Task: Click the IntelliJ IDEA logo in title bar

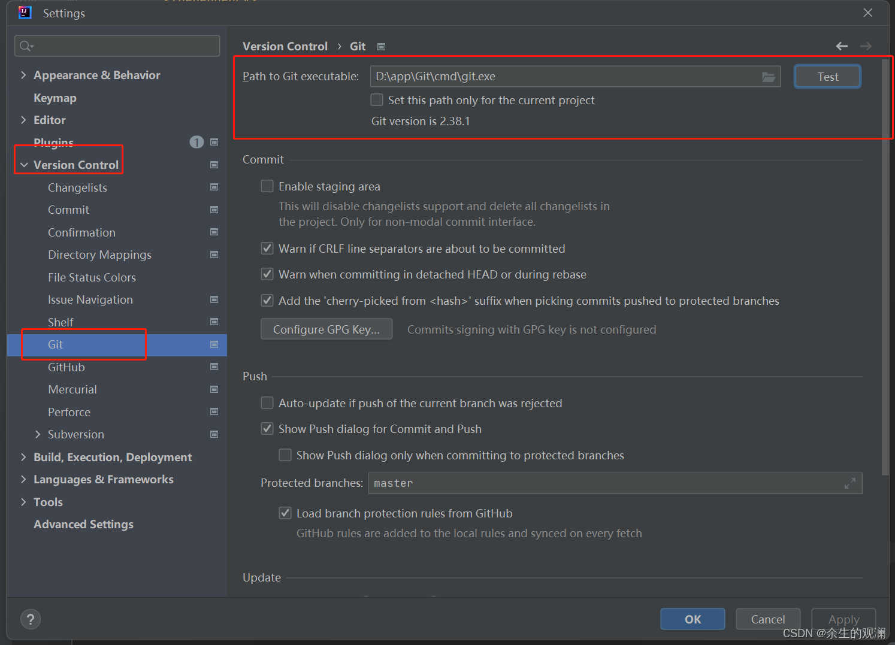Action: (x=25, y=13)
